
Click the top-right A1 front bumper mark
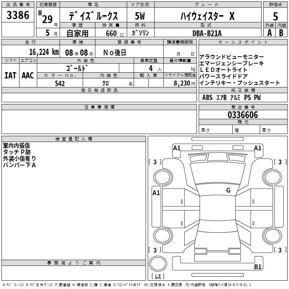[x=258, y=148]
